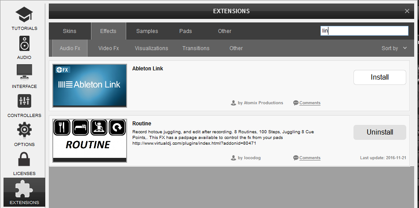Open the Controllers mixer faders icon

coord(24,101)
